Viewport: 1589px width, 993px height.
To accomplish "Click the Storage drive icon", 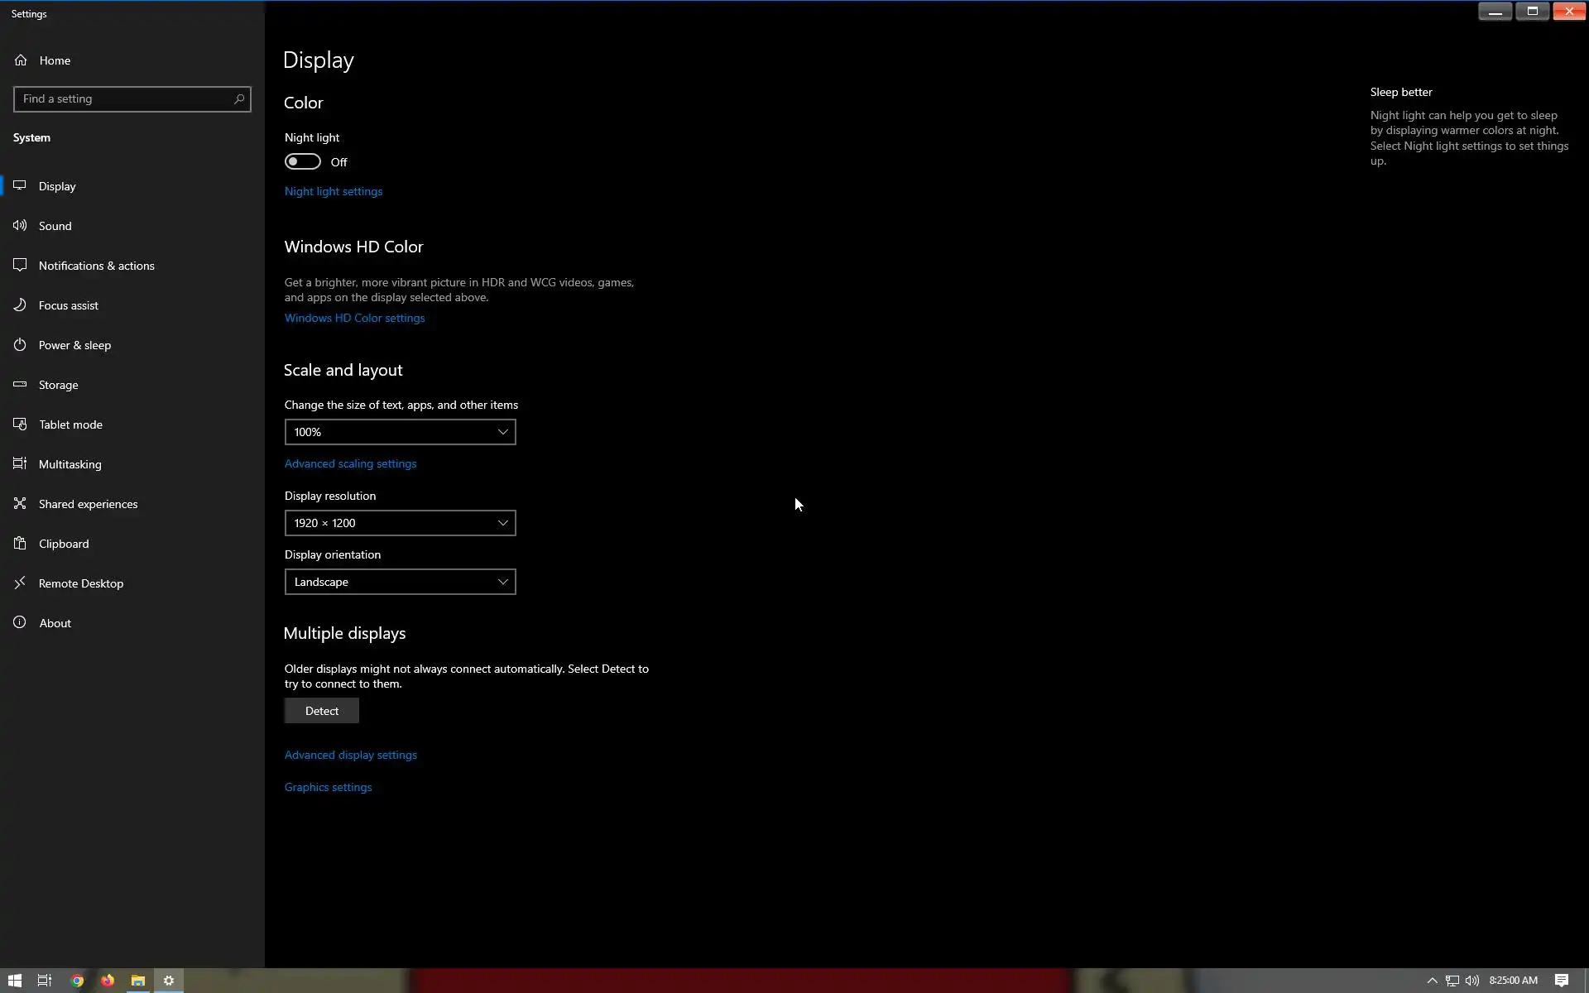I will (x=20, y=385).
